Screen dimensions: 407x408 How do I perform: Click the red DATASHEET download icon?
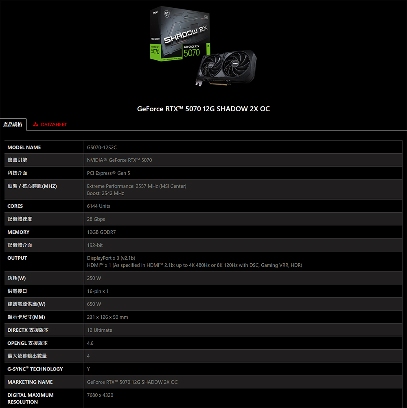point(35,124)
